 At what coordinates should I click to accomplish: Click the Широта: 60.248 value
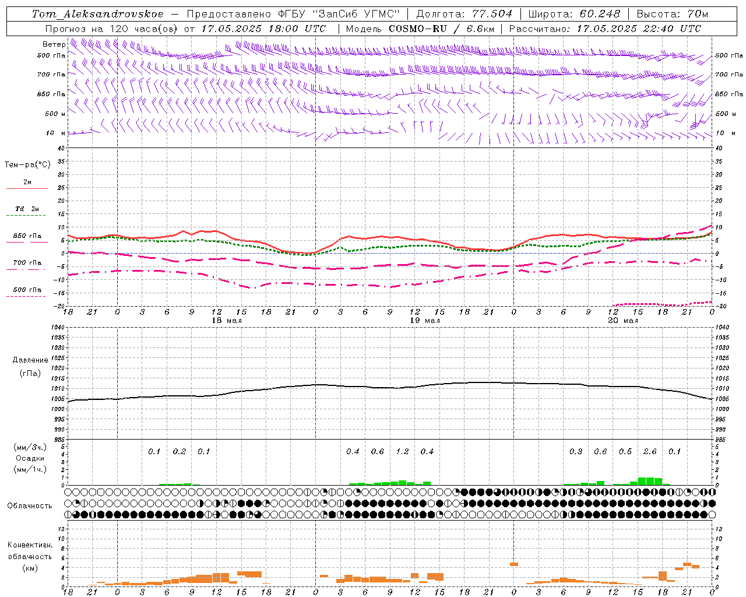point(574,14)
